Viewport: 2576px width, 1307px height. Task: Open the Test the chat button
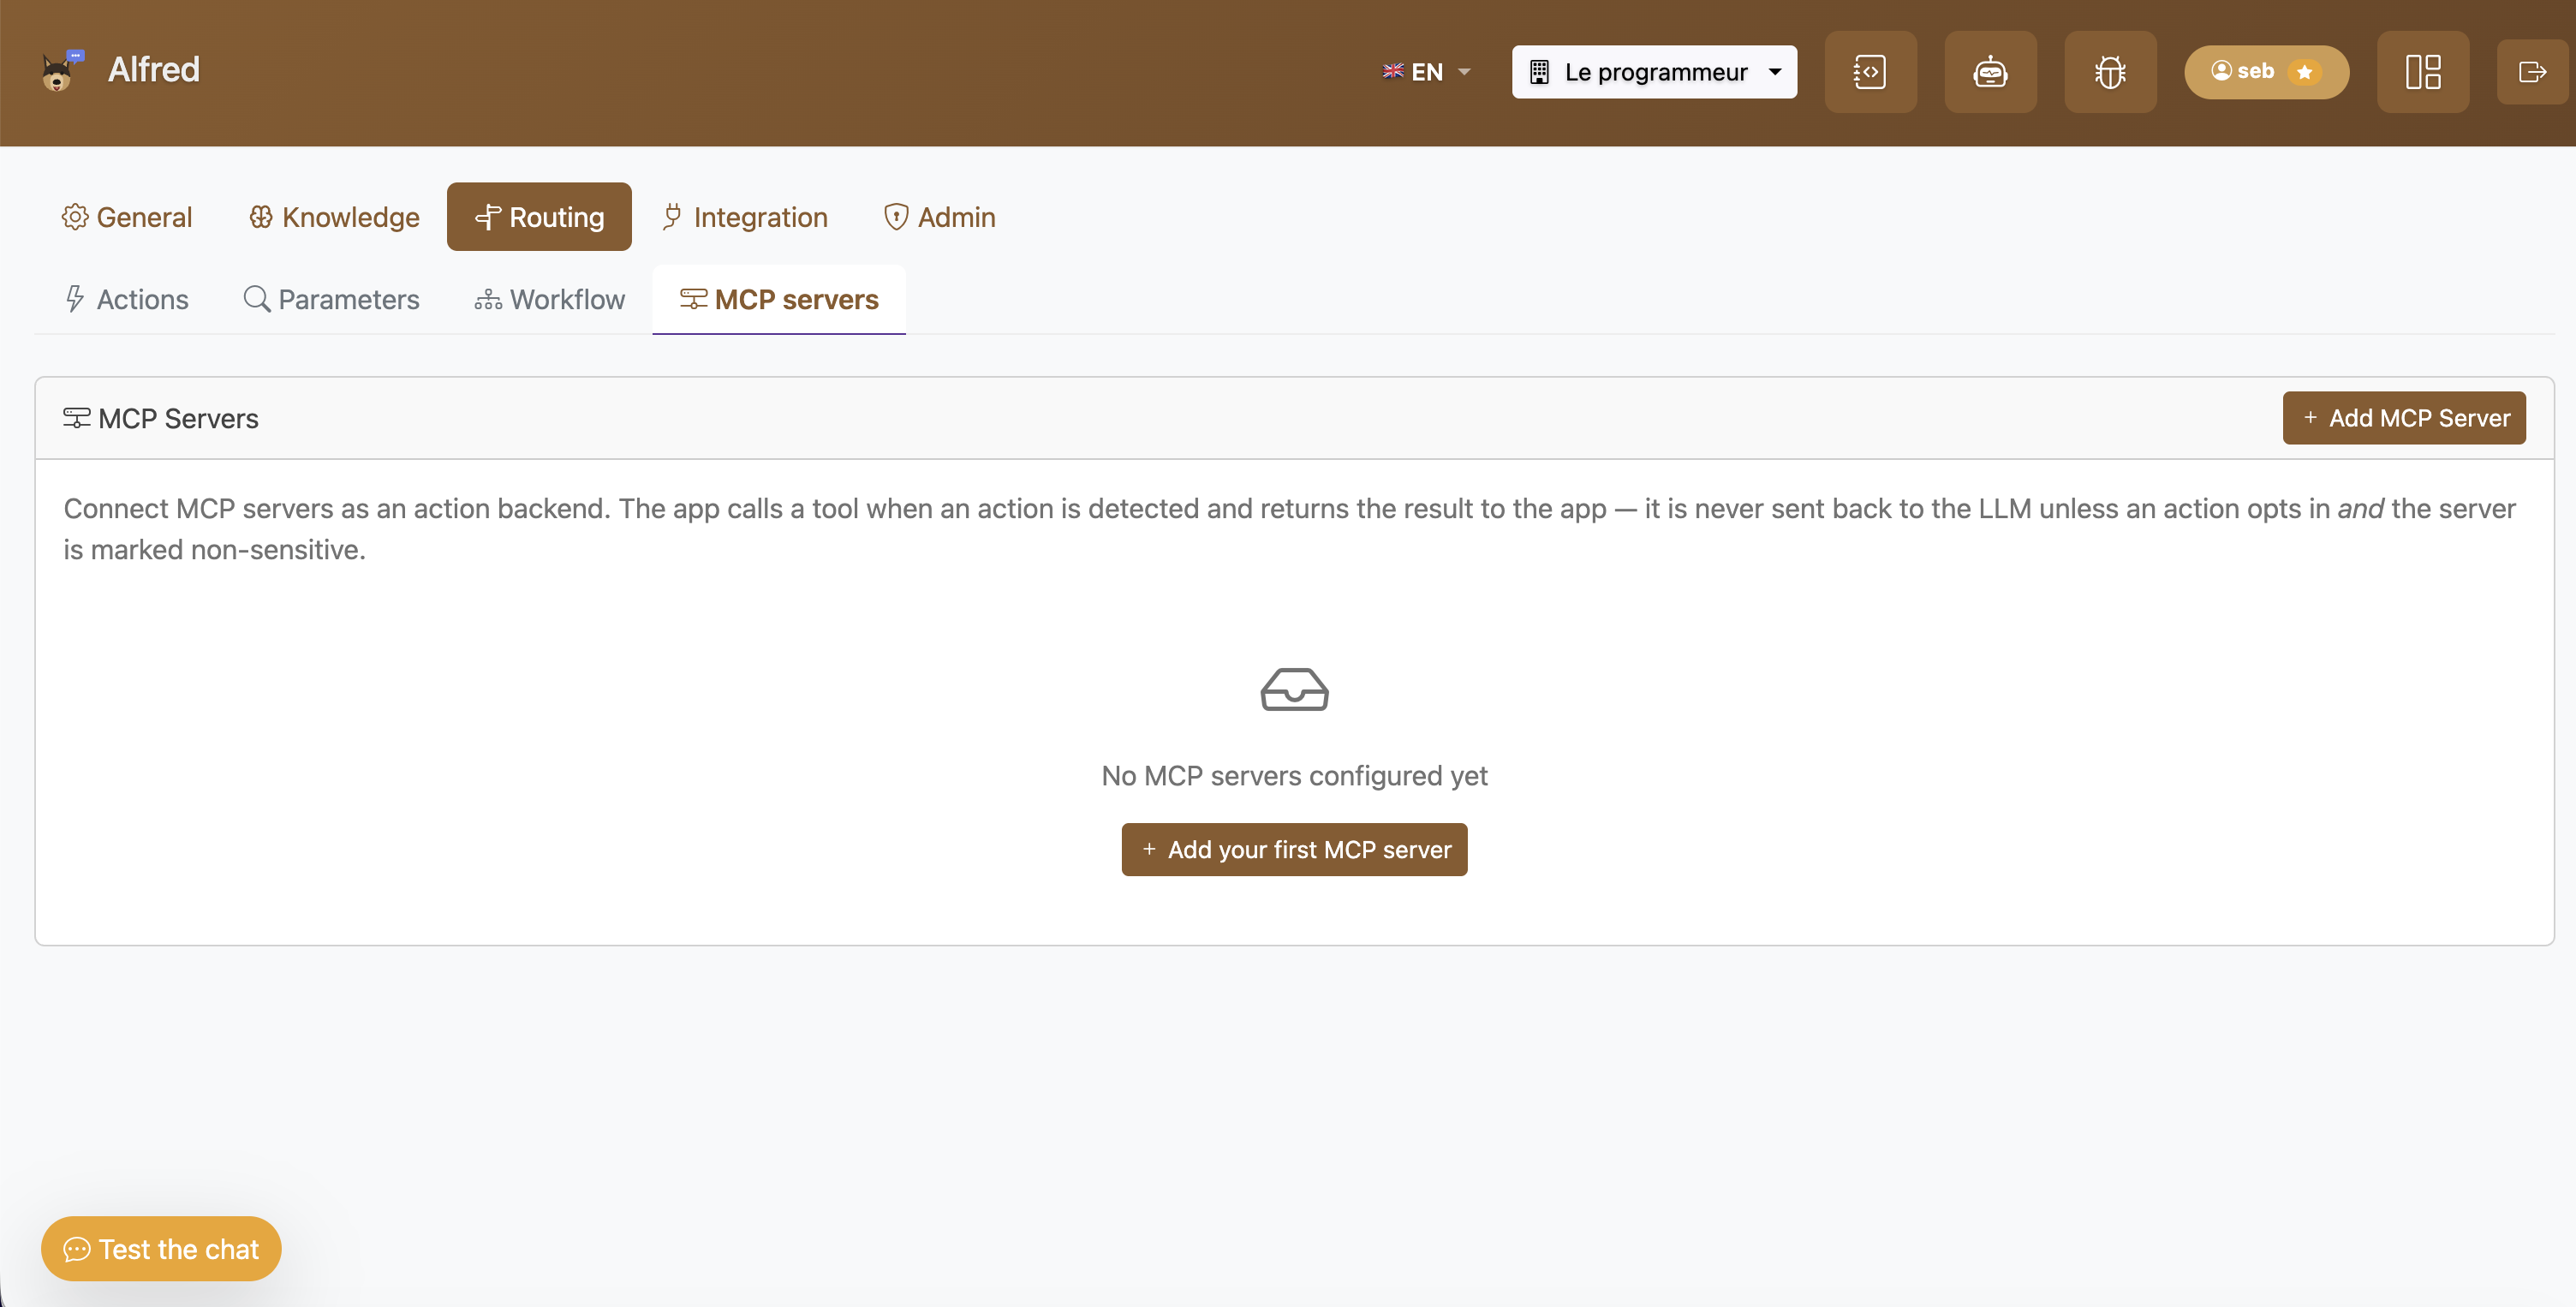tap(161, 1249)
